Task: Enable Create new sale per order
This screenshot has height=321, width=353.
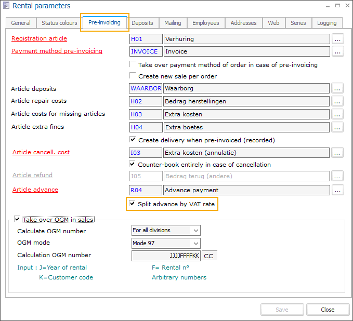Action: tap(133, 76)
